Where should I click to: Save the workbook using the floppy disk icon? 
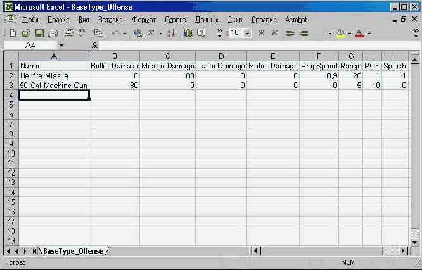[x=39, y=33]
